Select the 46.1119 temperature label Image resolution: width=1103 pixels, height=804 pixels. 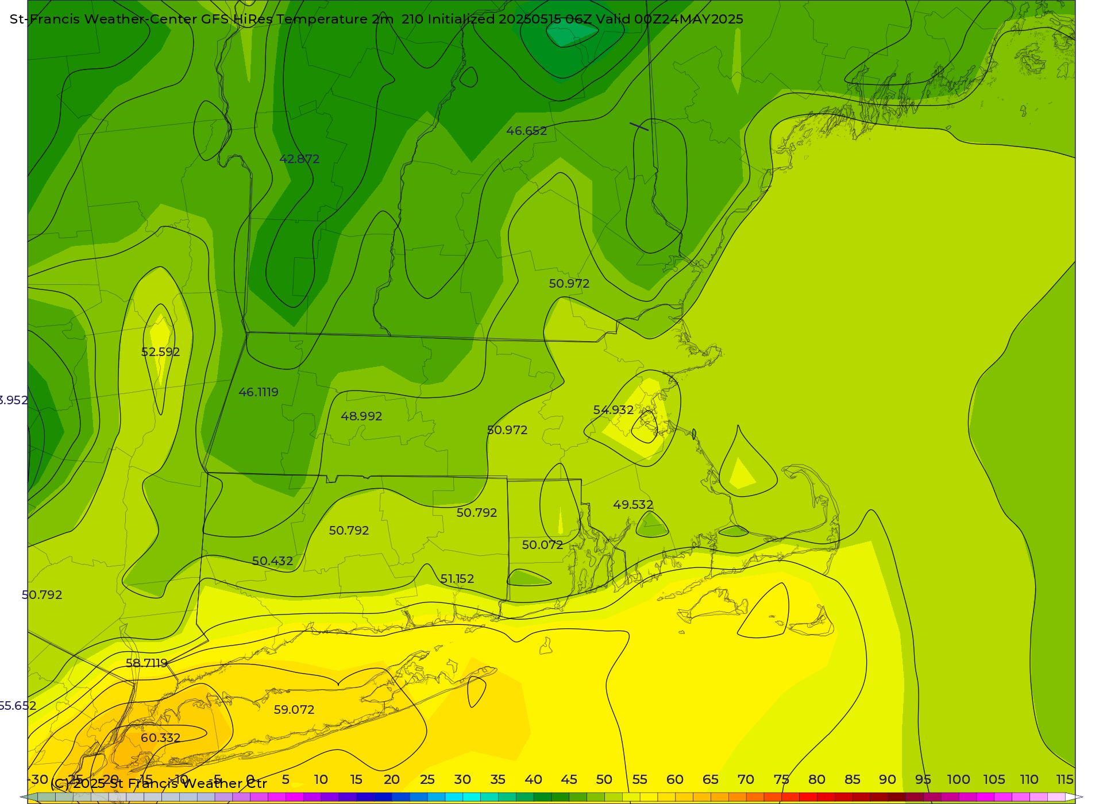(259, 392)
